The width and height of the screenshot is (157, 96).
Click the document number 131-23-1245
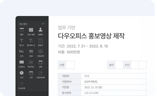91,93
